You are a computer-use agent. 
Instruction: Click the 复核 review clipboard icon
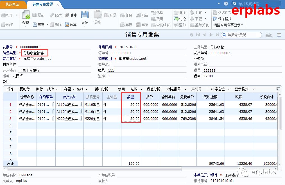pos(98,15)
